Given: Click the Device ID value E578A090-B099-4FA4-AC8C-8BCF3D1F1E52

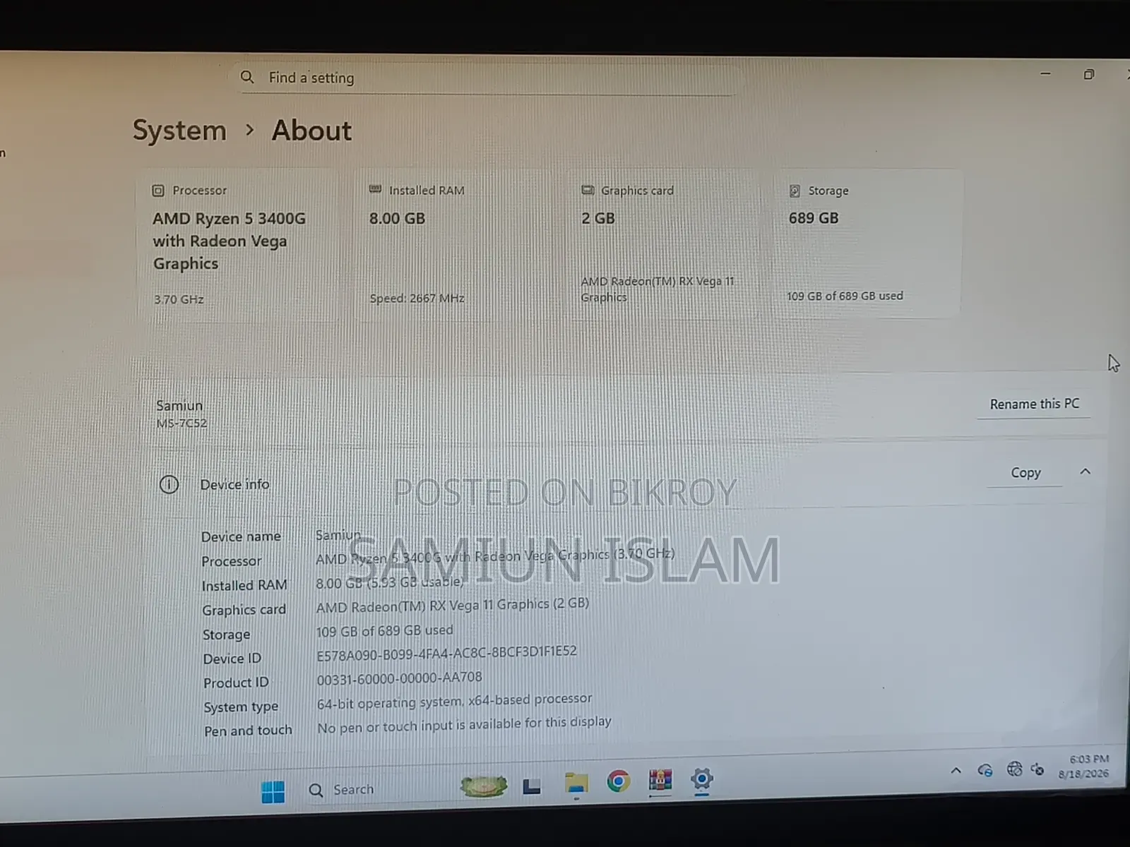Looking at the screenshot, I should (x=446, y=654).
